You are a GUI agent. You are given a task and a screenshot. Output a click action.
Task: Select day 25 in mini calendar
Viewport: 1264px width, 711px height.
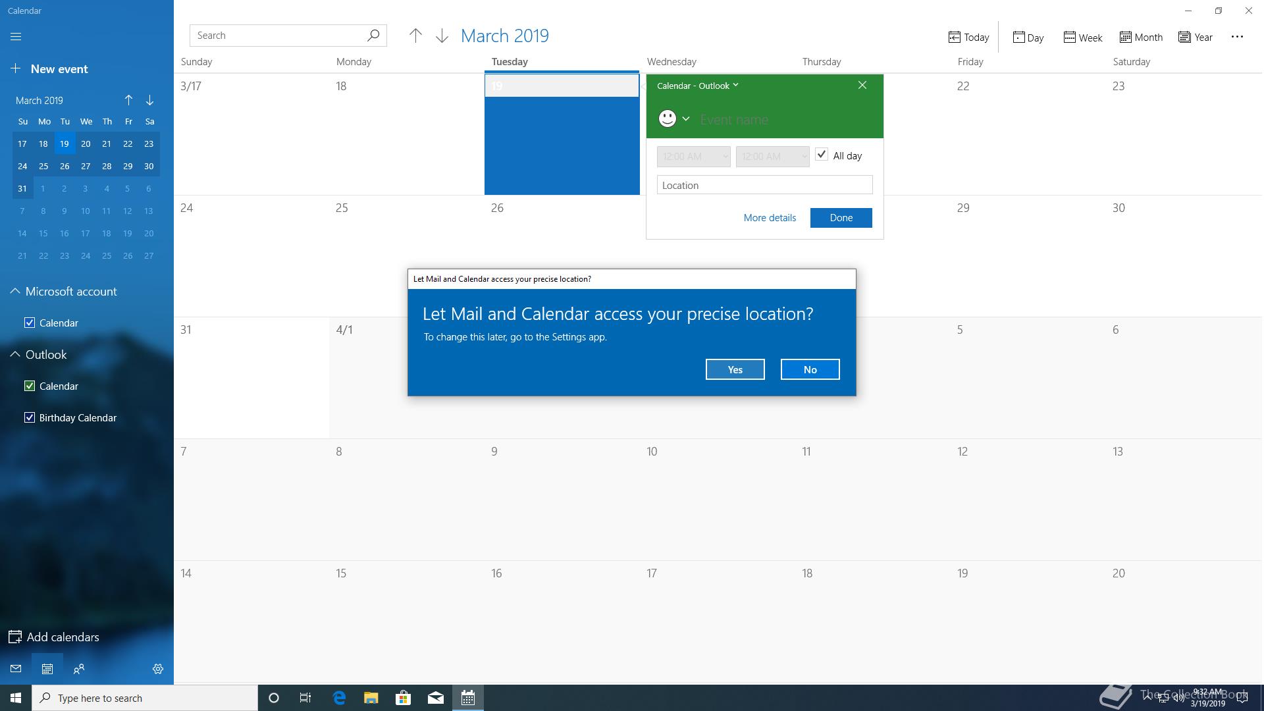[x=43, y=166]
